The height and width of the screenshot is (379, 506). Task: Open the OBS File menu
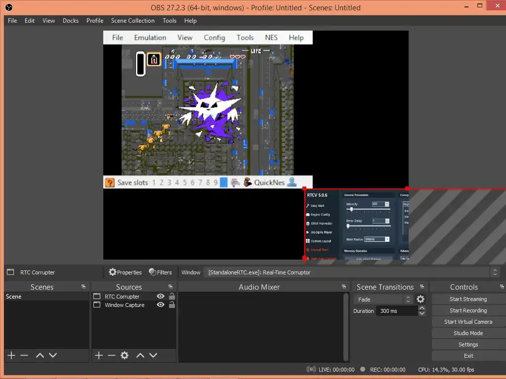pyautogui.click(x=12, y=21)
